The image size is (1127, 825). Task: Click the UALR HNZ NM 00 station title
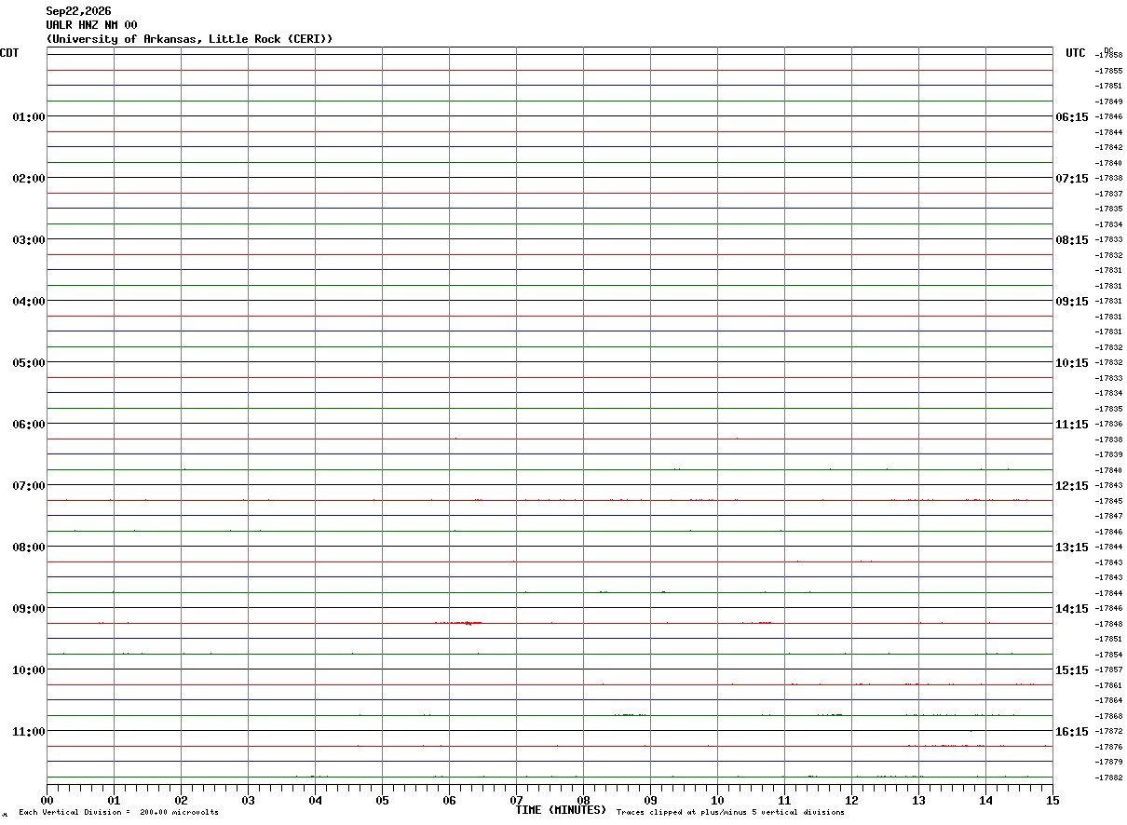click(91, 25)
